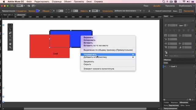The height and width of the screenshot is (110, 196).
Task: Click the font size icon in Text panel
Action: [x=166, y=25]
